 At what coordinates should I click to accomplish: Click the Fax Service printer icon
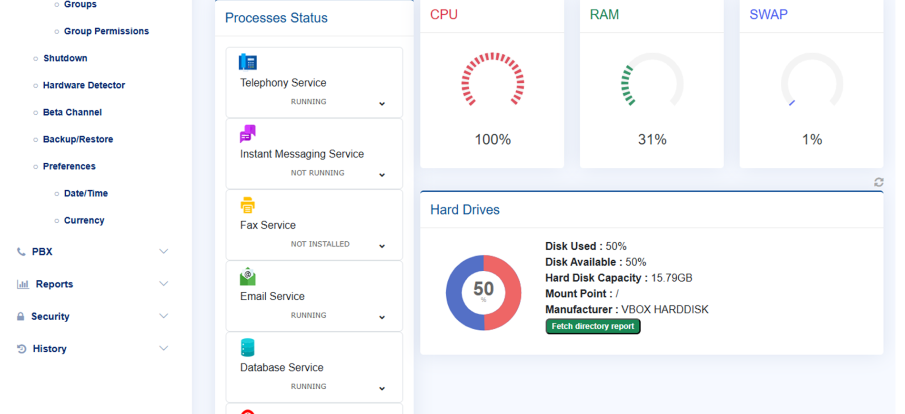click(248, 205)
